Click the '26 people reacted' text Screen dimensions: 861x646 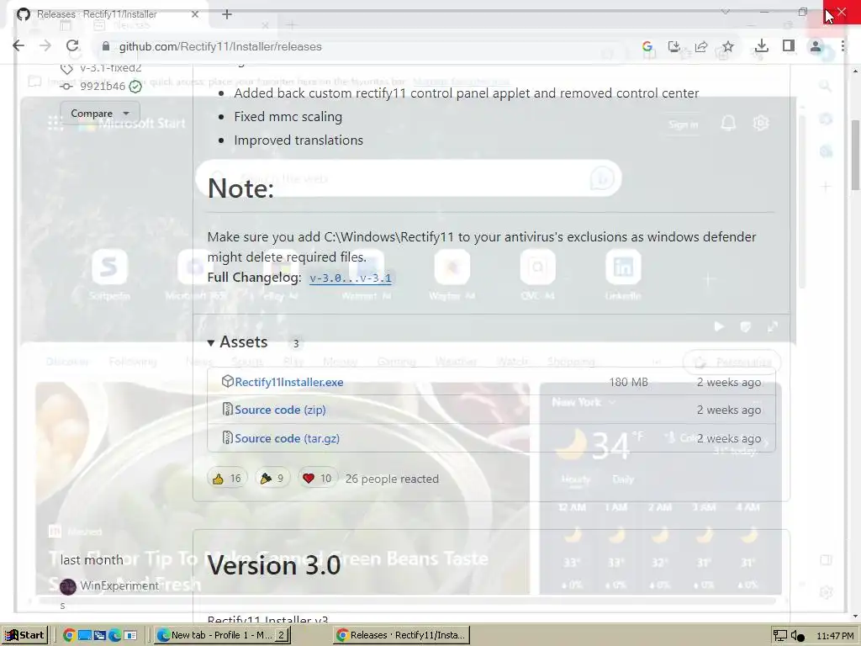pyautogui.click(x=392, y=479)
